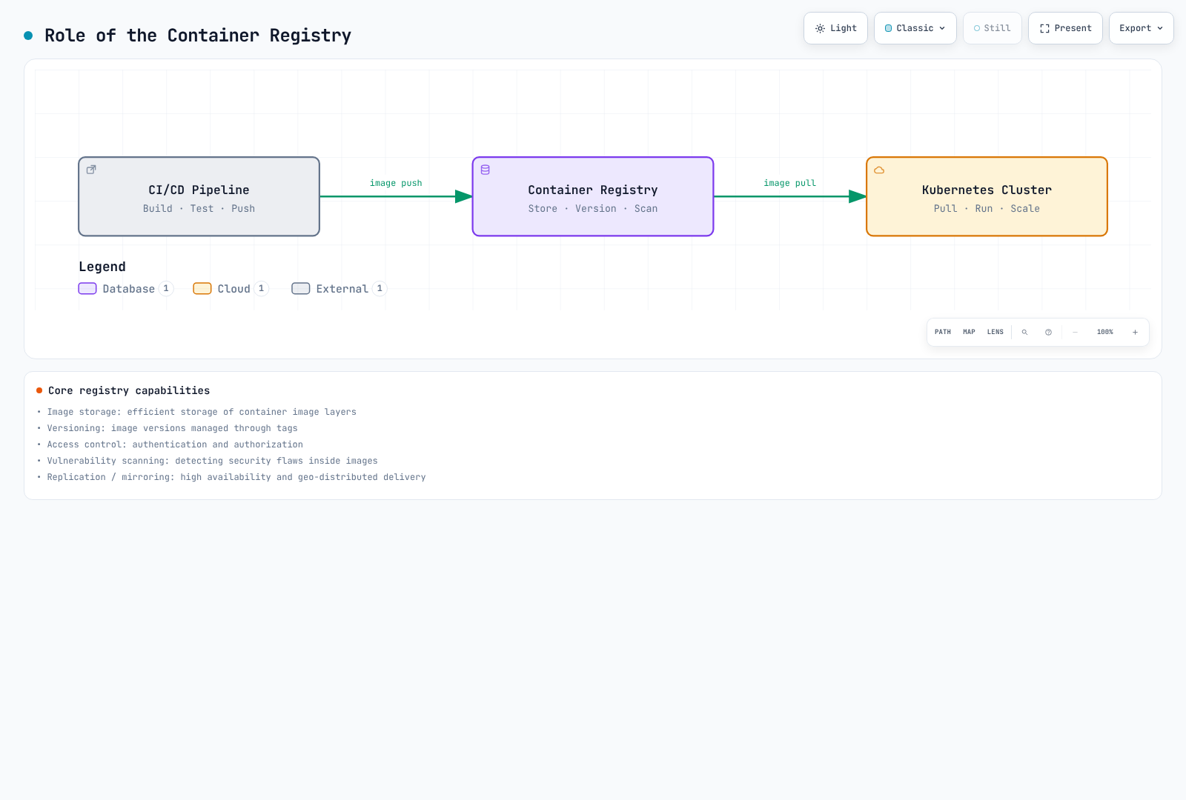
Task: Click 'Store · Version · Scan' subtitle text
Action: pyautogui.click(x=593, y=209)
